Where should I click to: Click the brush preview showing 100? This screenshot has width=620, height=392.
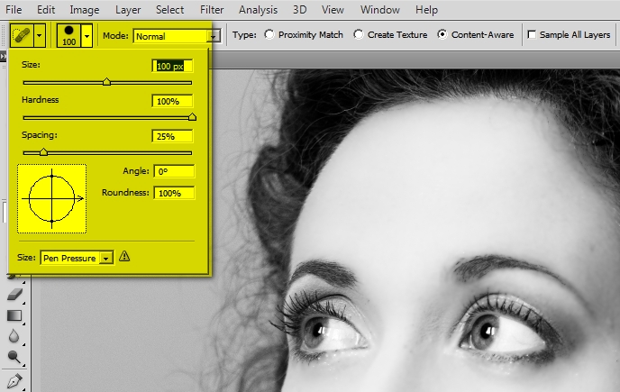point(68,36)
